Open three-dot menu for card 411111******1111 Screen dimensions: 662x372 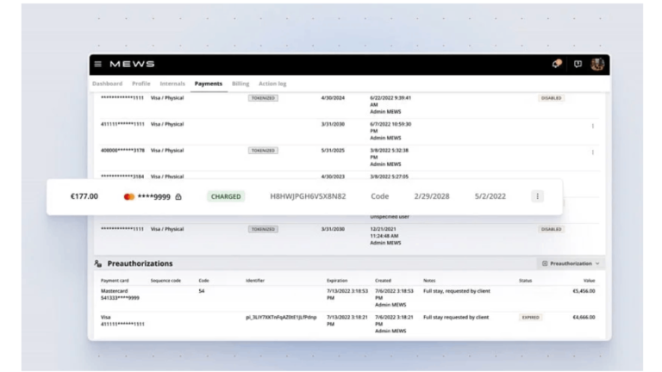click(592, 126)
